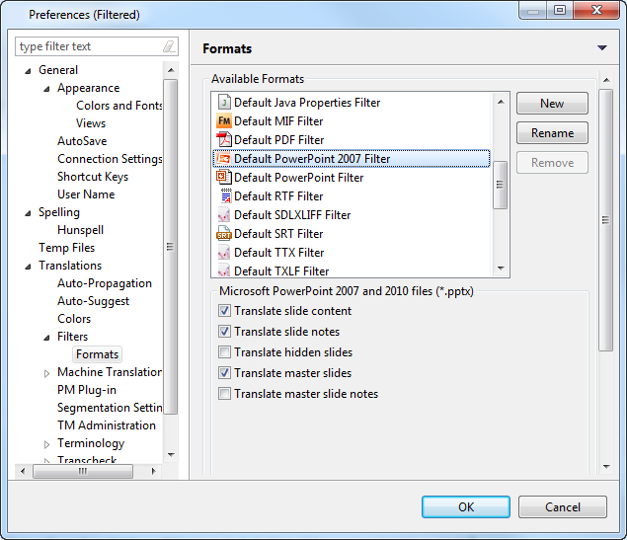Click the TXLF filter icon
Image resolution: width=627 pixels, height=540 pixels.
[x=224, y=270]
